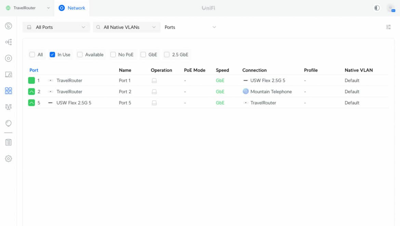The image size is (400, 226).
Task: Sort by the Operation column header
Action: pos(161,70)
